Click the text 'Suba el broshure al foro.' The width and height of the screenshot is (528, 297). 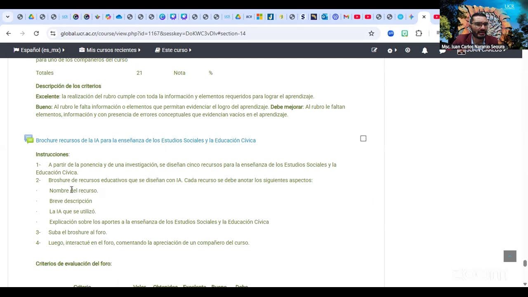pyautogui.click(x=78, y=232)
